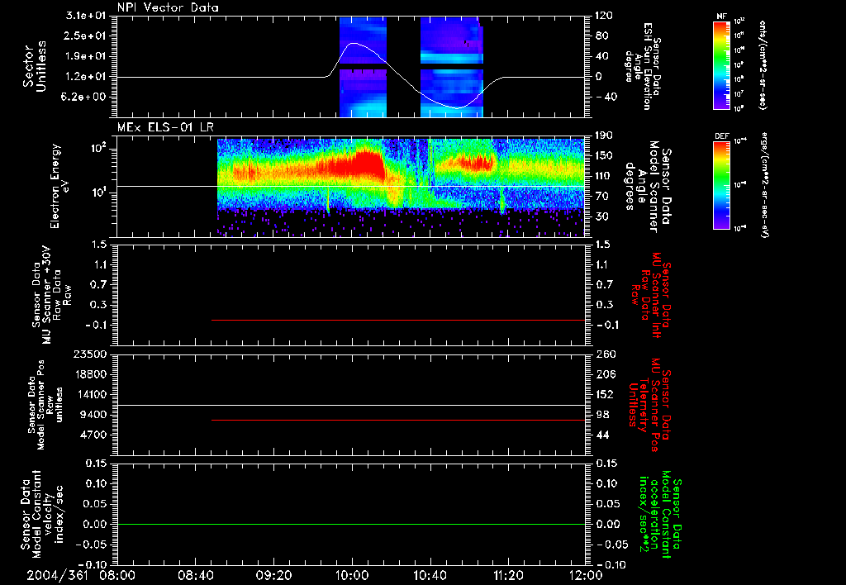Click the "18800" tick label
Image resolution: width=846 pixels, height=585 pixels.
click(x=90, y=374)
